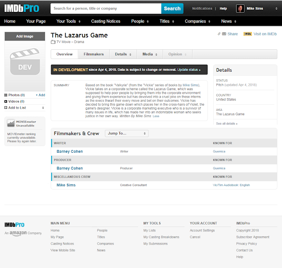Click the IMDbPro logo in header
The height and width of the screenshot is (268, 282).
(22, 8)
